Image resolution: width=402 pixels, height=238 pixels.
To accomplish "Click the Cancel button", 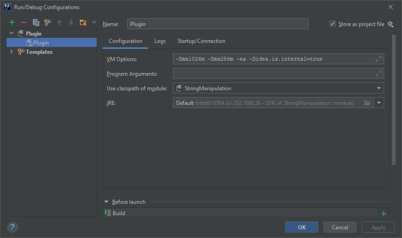I will click(339, 227).
